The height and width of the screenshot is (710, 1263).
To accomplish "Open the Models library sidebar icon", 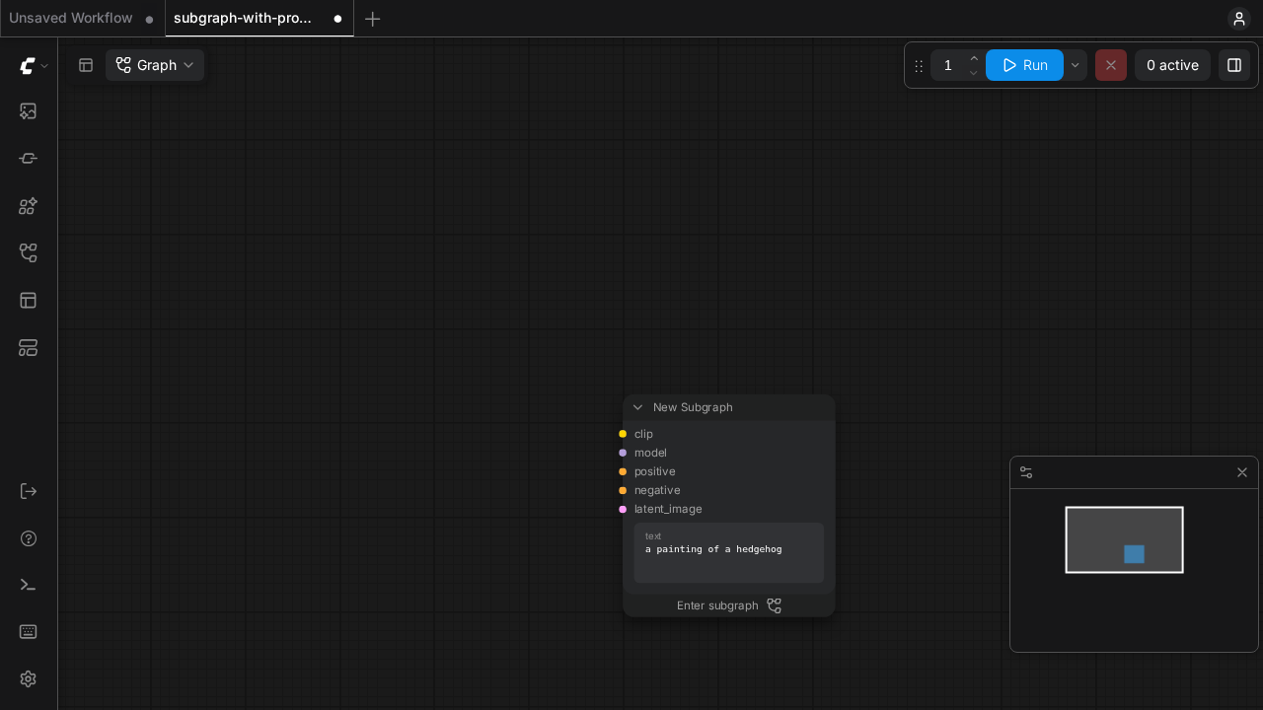I will click(29, 206).
